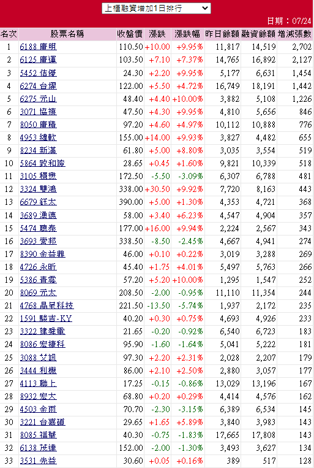
Task: Click the 5864 致和證 link
Action: click(x=43, y=163)
